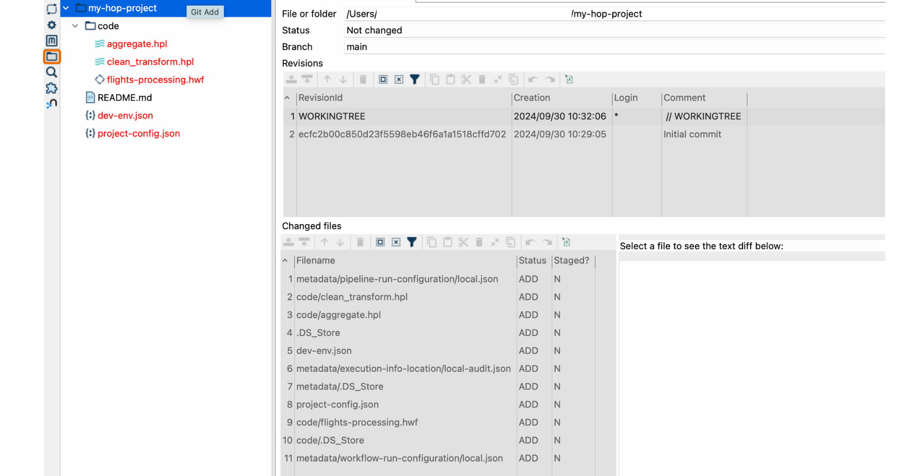Open the Plugins perspective
903x476 pixels.
point(51,88)
